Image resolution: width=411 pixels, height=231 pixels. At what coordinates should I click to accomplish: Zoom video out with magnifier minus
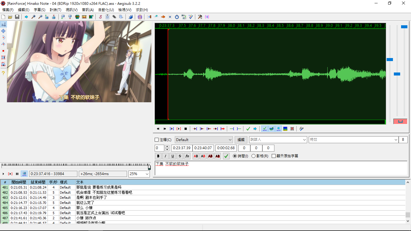(x=40, y=17)
